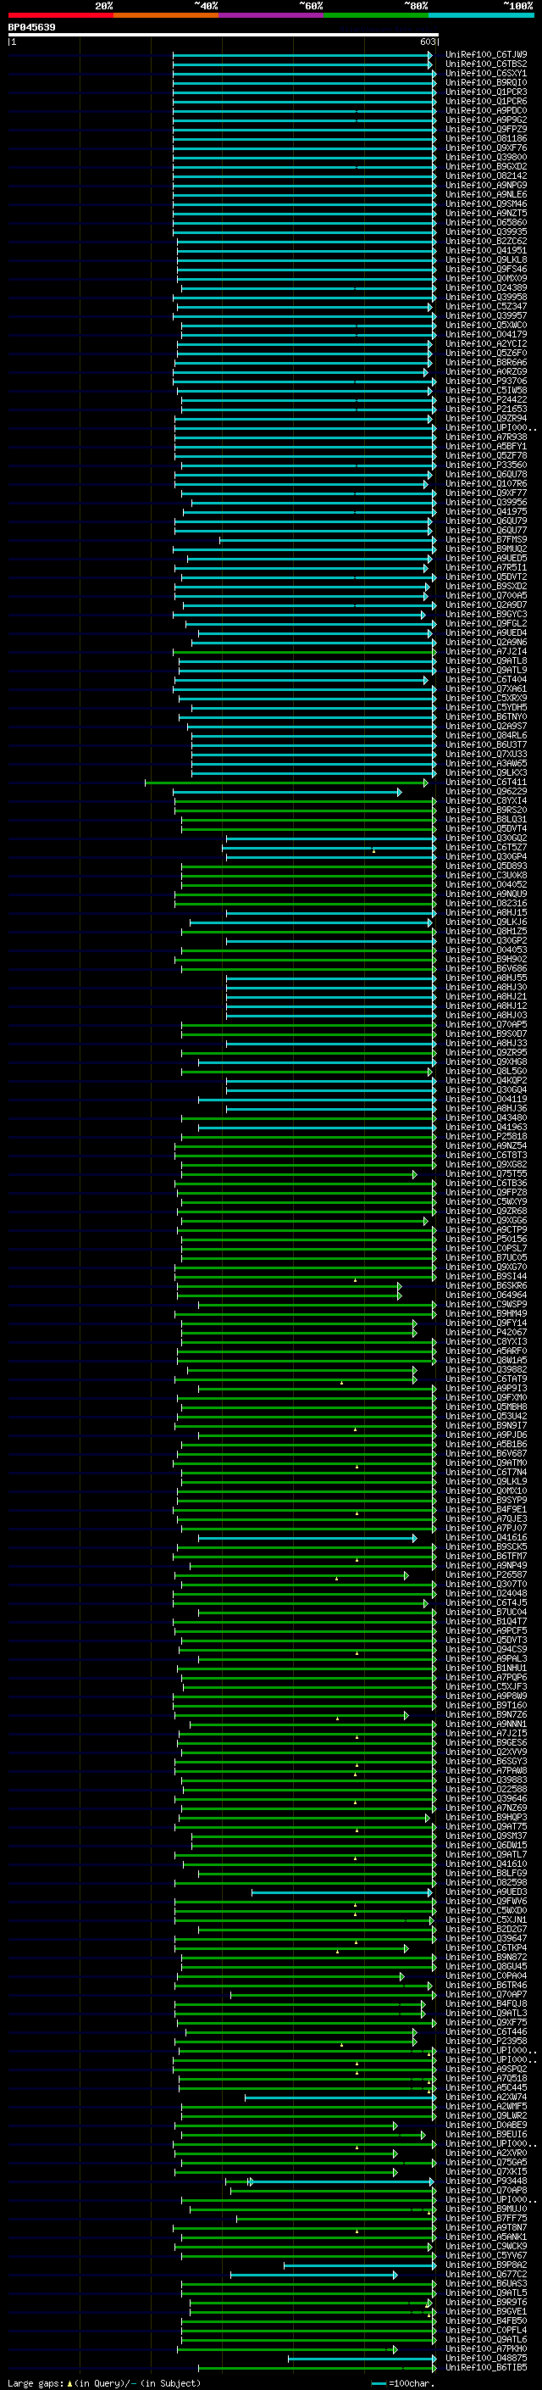Select hit label UniRef100_Q43480
The height and width of the screenshot is (2390, 542).
click(486, 1118)
